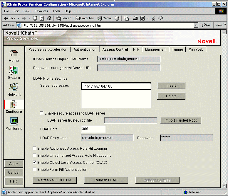Expand the address bar URL dropdown

[196, 25]
